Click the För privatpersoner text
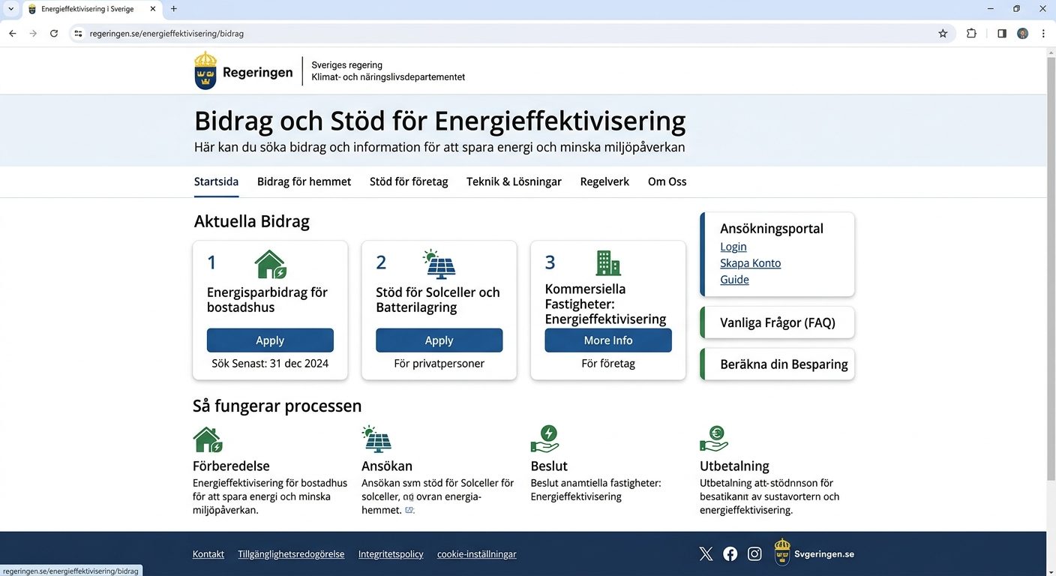Screen dimensions: 1056x576 click(439, 364)
